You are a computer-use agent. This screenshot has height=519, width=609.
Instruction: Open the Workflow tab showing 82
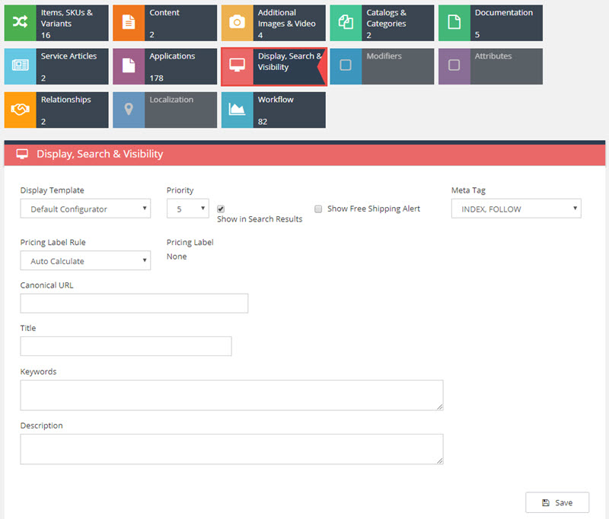273,110
